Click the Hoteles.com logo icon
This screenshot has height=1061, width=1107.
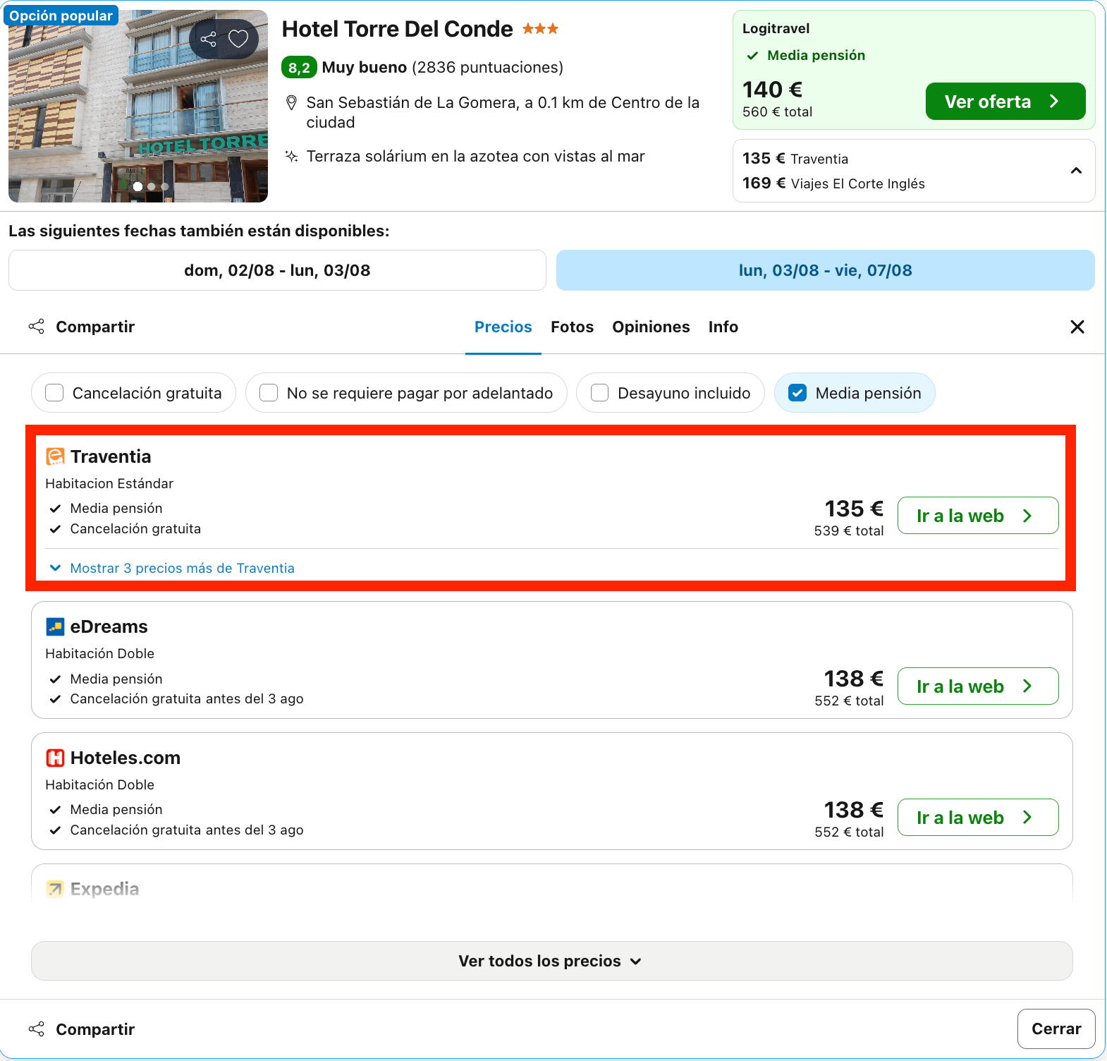click(x=55, y=758)
